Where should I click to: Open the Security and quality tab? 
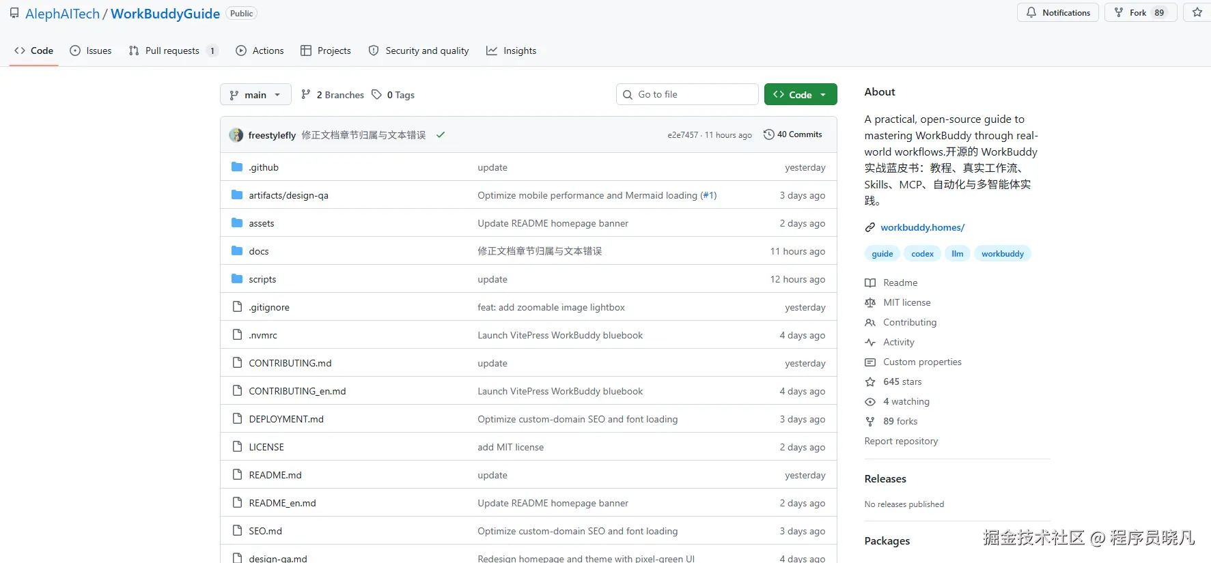[x=419, y=50]
